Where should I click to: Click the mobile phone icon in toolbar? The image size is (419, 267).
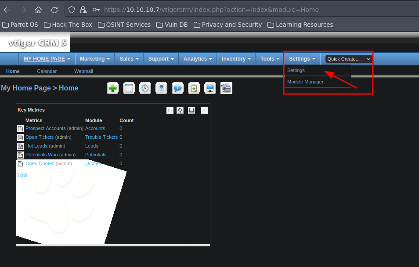161,88
